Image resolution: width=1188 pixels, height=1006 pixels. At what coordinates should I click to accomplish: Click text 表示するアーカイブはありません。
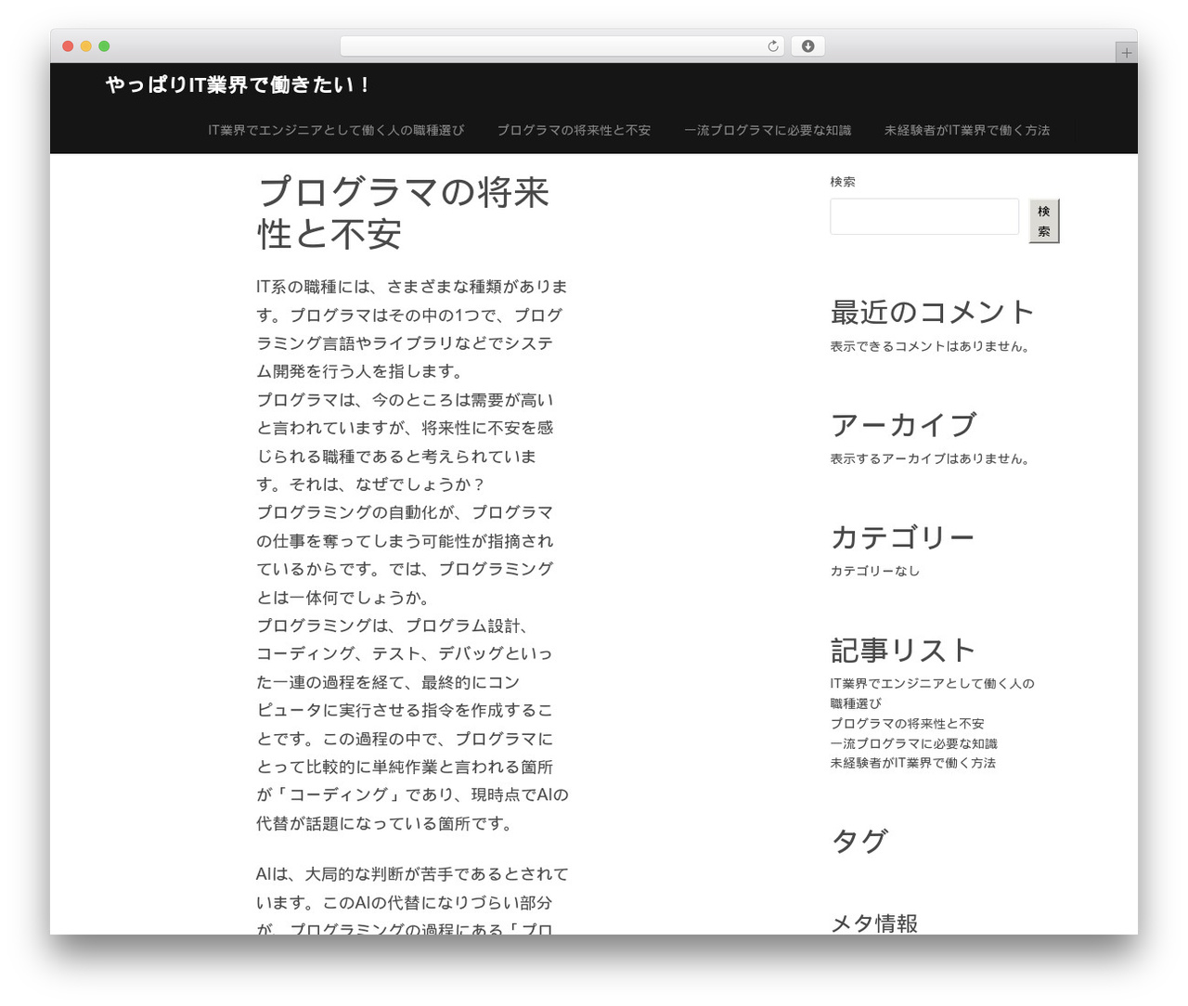coord(930,458)
